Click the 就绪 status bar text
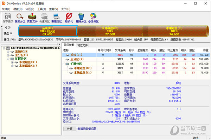The image size is (211, 140). (4, 138)
